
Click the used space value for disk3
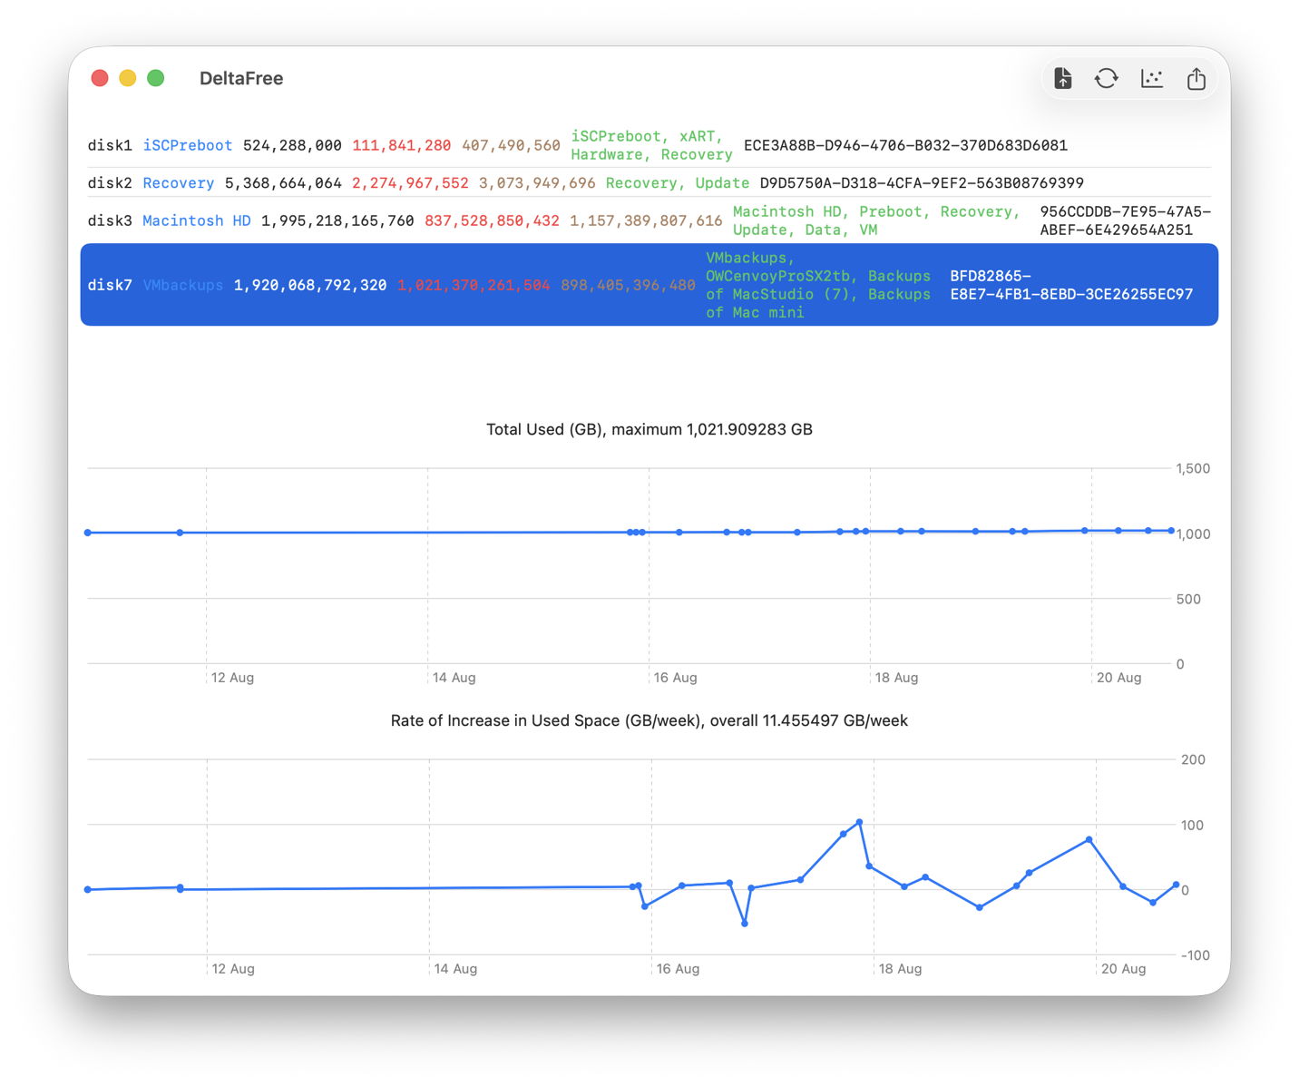point(492,220)
